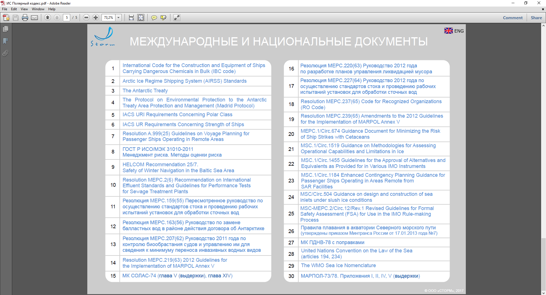The height and width of the screenshot is (295, 546).
Task: Open МК ПДНВ-78 с поправками link
Action: click(x=332, y=242)
